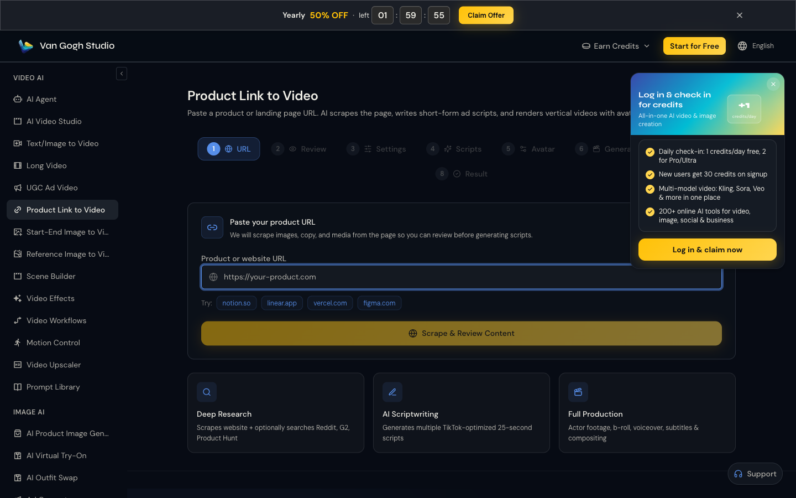Click the Full Production clapperboard icon
The width and height of the screenshot is (796, 498).
pyautogui.click(x=578, y=392)
